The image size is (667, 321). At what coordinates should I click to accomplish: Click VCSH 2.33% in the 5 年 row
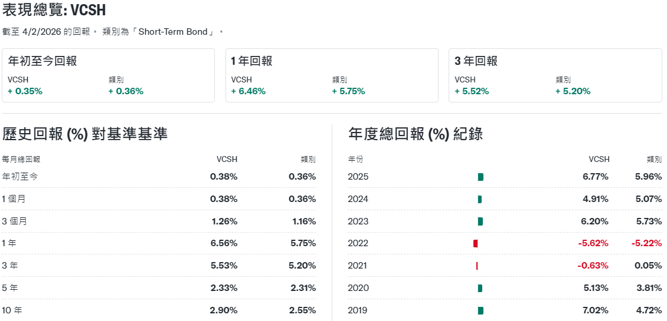tap(224, 288)
